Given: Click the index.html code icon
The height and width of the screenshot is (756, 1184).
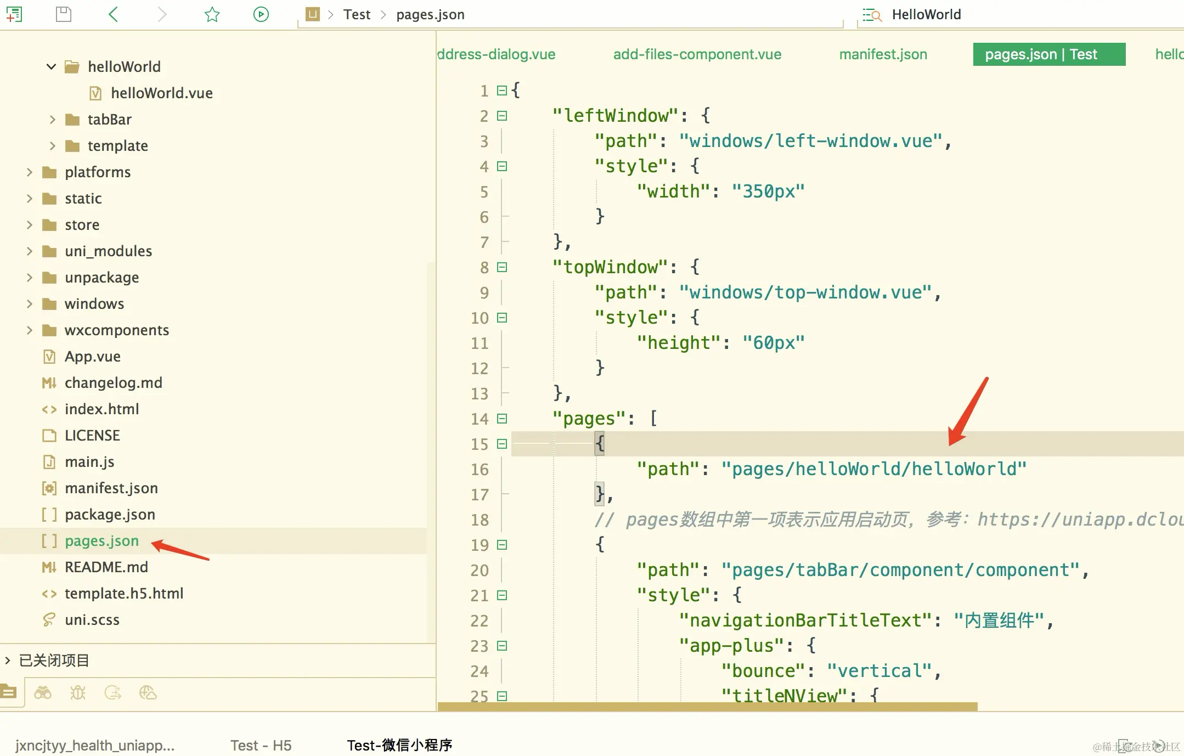Looking at the screenshot, I should 49,409.
